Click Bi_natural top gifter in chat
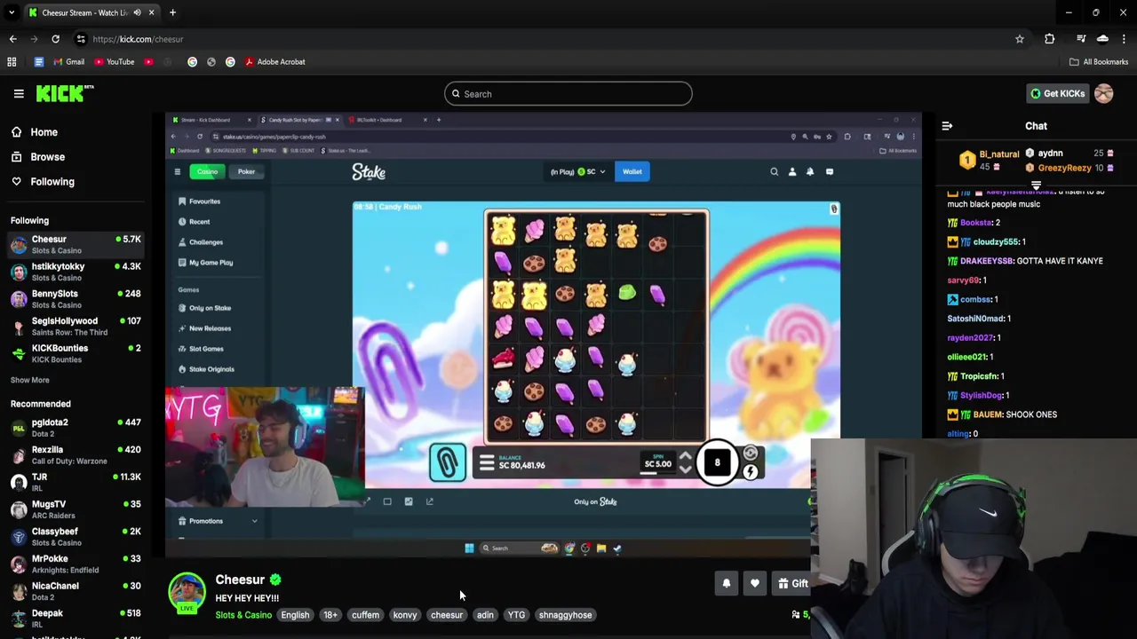This screenshot has height=639, width=1137. [999, 154]
